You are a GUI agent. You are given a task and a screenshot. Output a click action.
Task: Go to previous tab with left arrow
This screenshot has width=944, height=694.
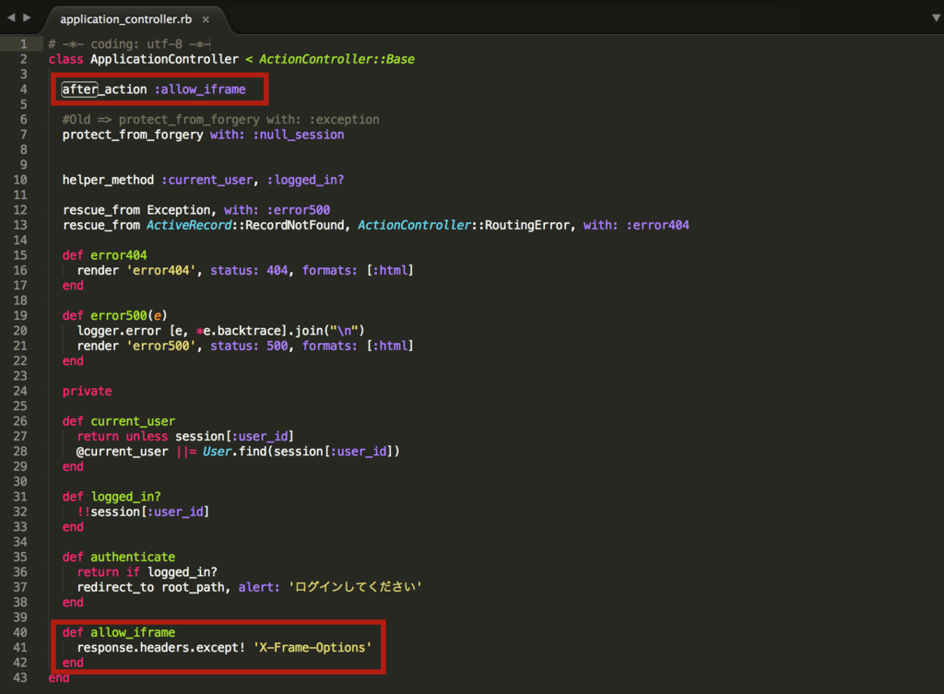(11, 18)
